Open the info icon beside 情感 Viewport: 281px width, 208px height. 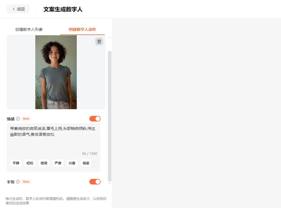18,119
